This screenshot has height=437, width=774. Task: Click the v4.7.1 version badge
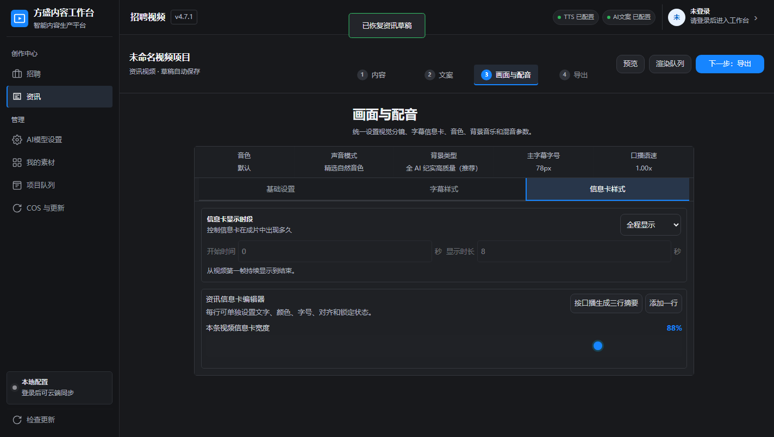184,17
